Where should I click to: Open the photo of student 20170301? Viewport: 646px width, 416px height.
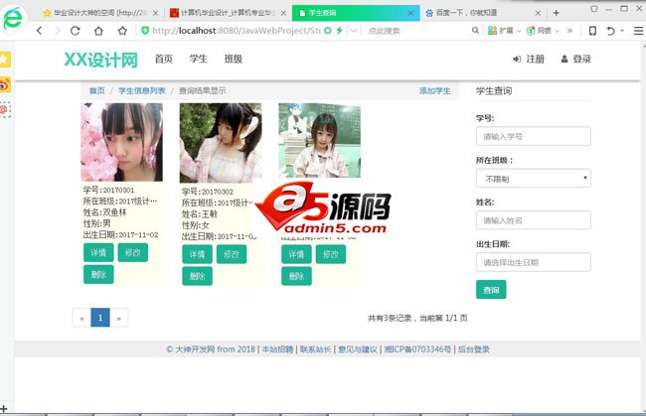(x=121, y=142)
